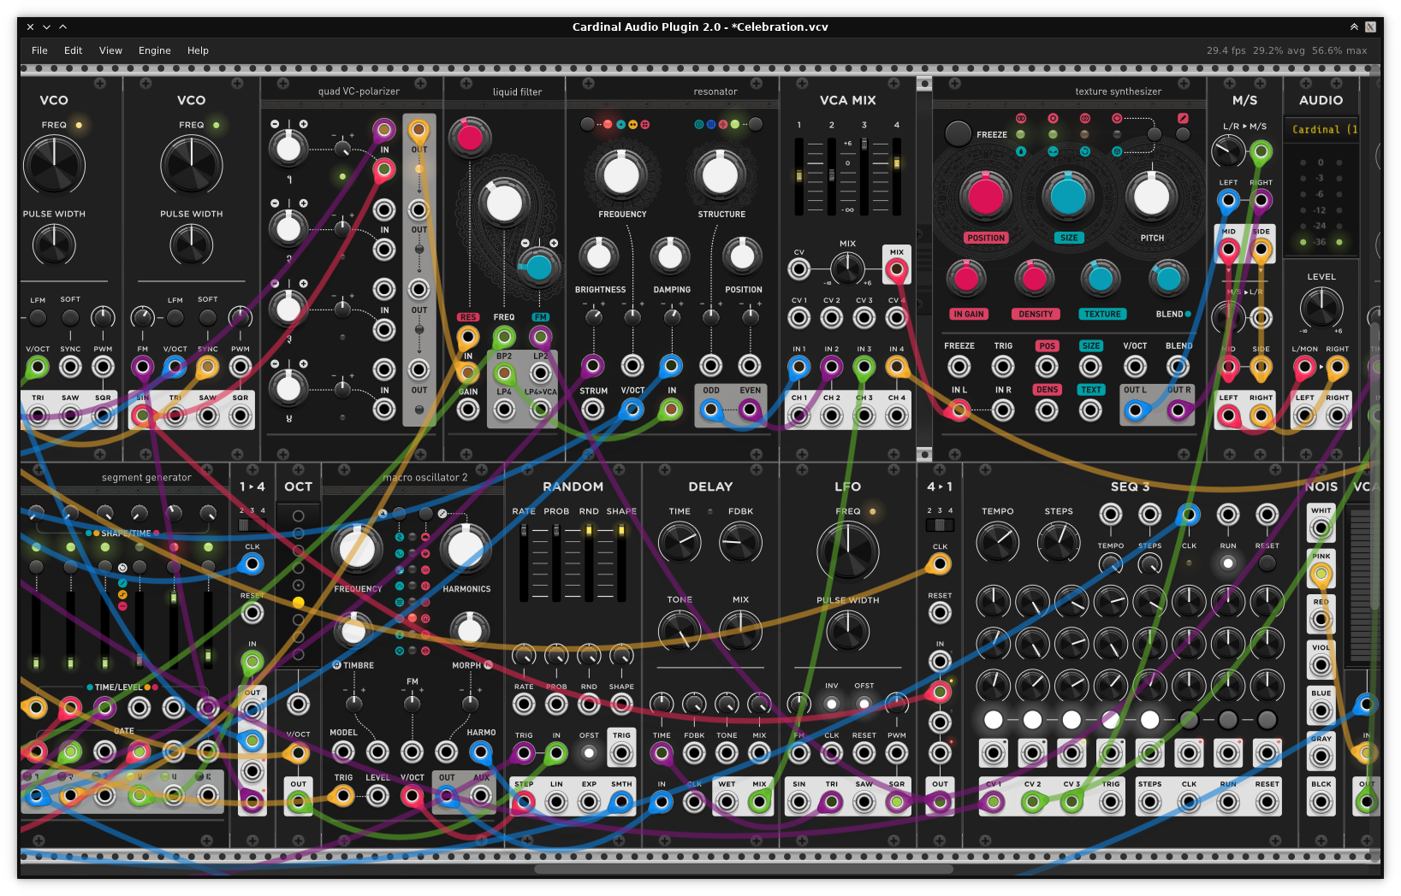This screenshot has height=896, width=1401.
Task: Toggle the round FREEZE button on texture synthesizer
Action: click(x=958, y=133)
